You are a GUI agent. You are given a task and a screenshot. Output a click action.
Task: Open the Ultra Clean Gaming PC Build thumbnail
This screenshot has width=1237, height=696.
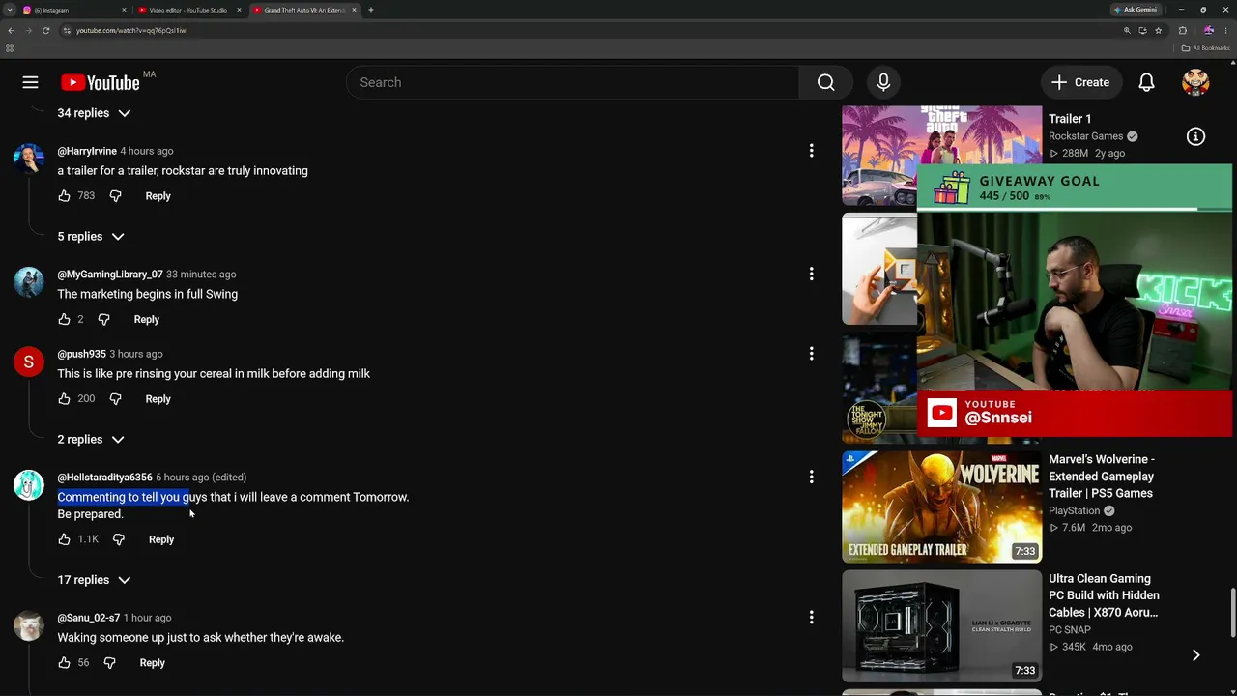[942, 626]
